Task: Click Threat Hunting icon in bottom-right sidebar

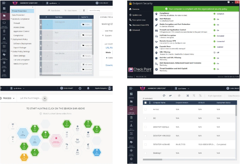Action: [131, 151]
